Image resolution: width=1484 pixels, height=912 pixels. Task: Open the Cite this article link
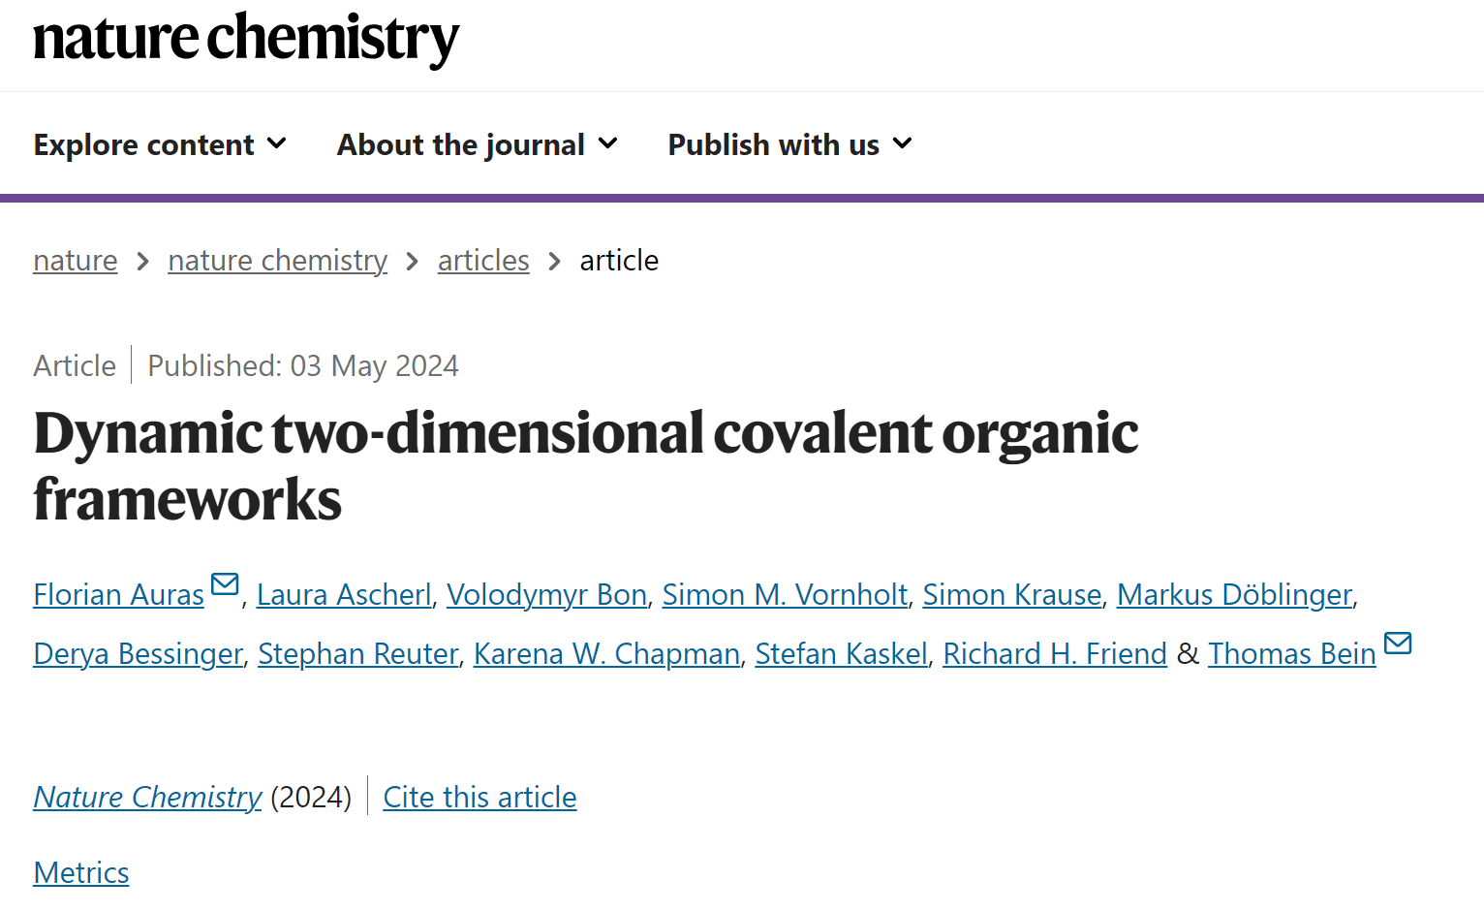click(x=479, y=797)
